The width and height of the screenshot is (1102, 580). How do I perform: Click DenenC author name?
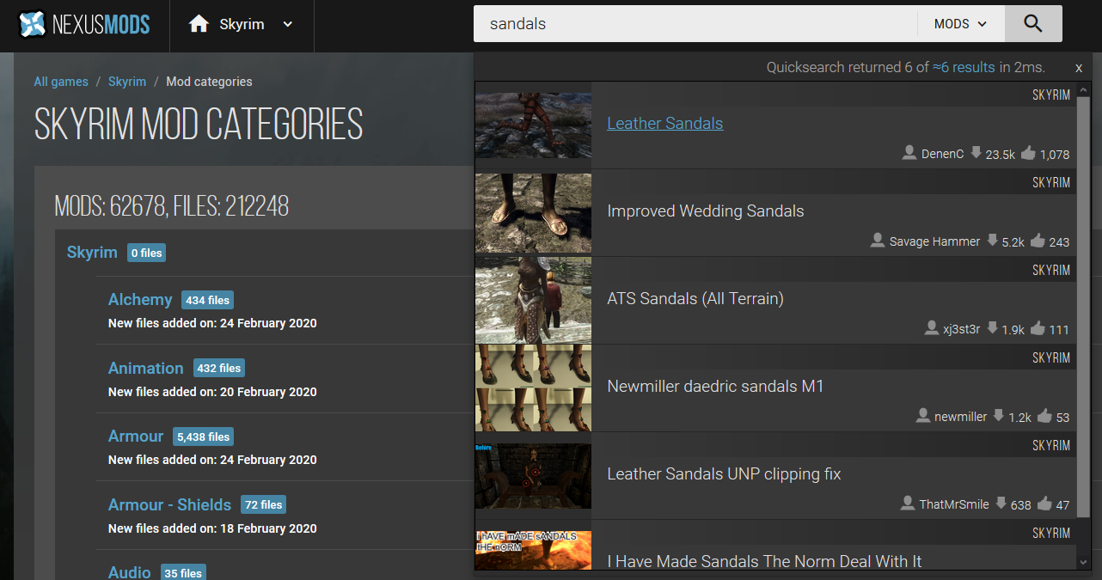point(943,154)
